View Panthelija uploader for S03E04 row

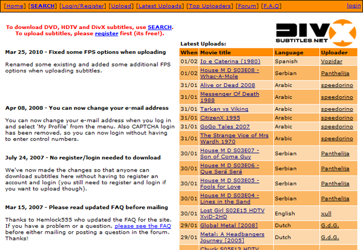click(335, 199)
